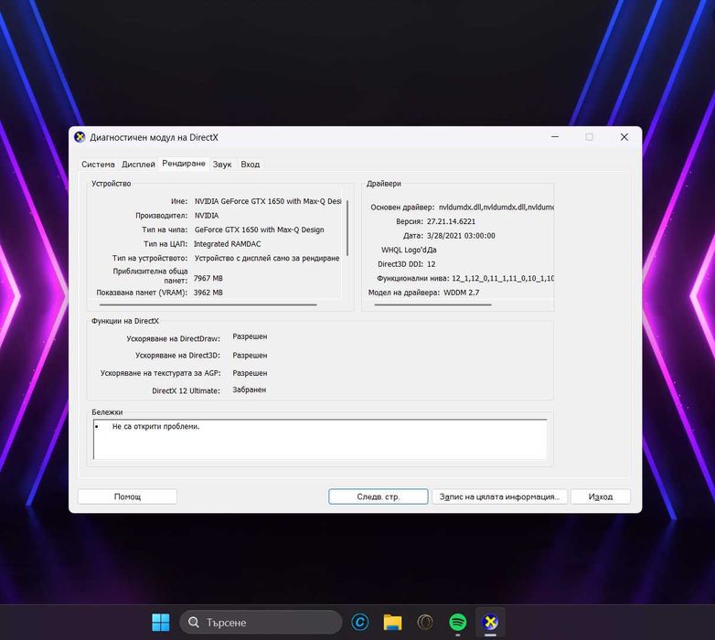
Task: Close the DirectX diagnostic window
Action: (624, 137)
